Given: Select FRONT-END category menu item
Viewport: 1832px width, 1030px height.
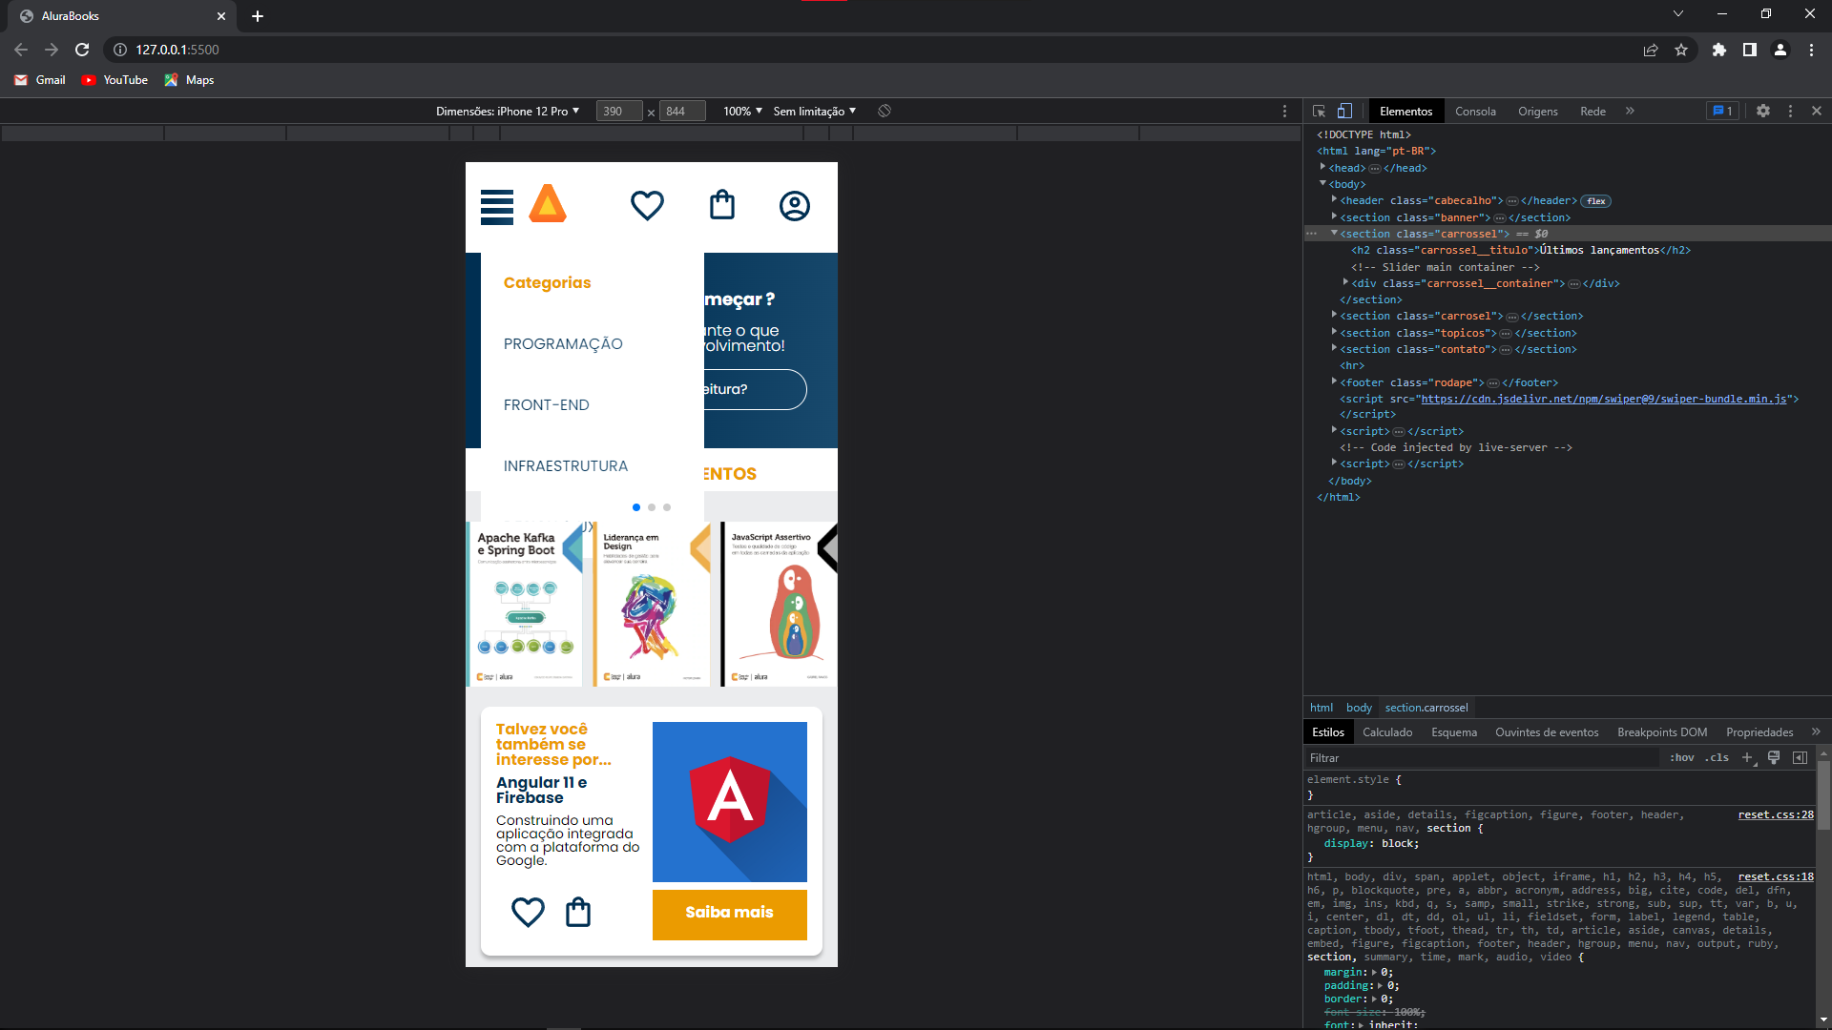Looking at the screenshot, I should (x=546, y=403).
